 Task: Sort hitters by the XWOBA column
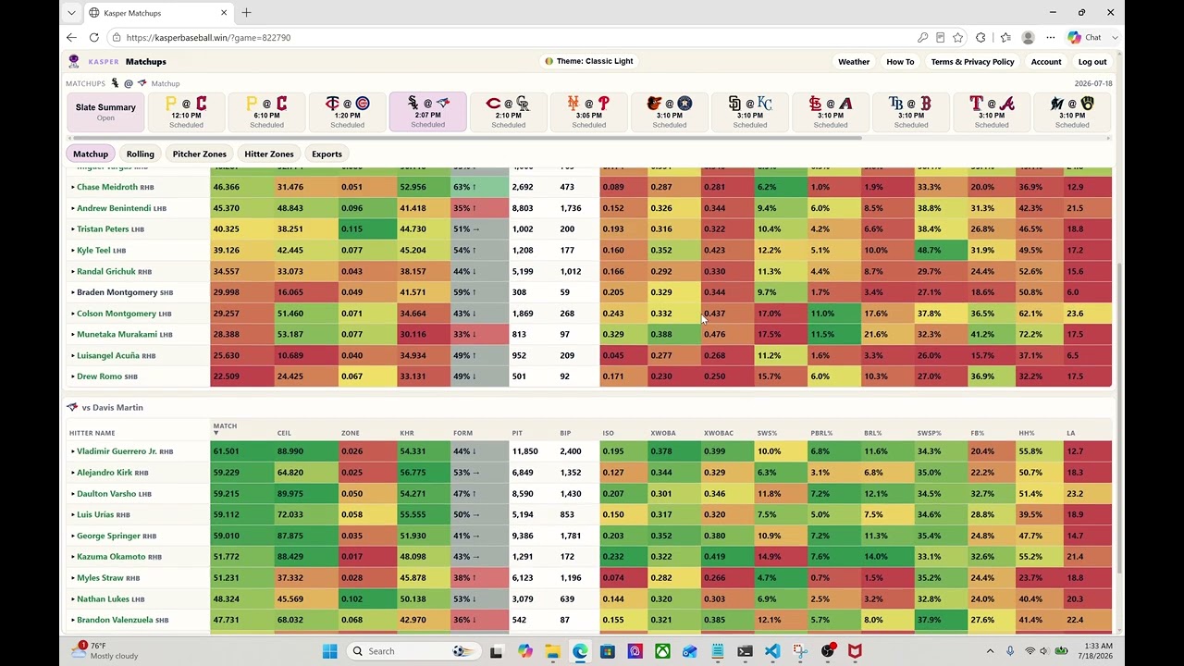pos(663,433)
